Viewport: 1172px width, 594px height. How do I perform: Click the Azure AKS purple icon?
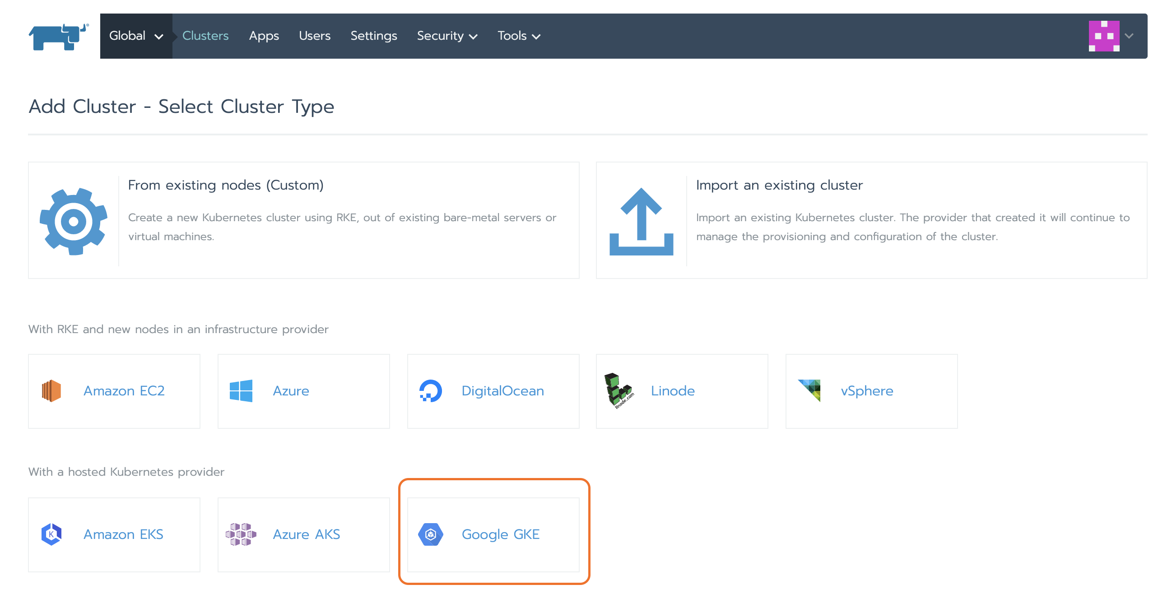point(241,534)
